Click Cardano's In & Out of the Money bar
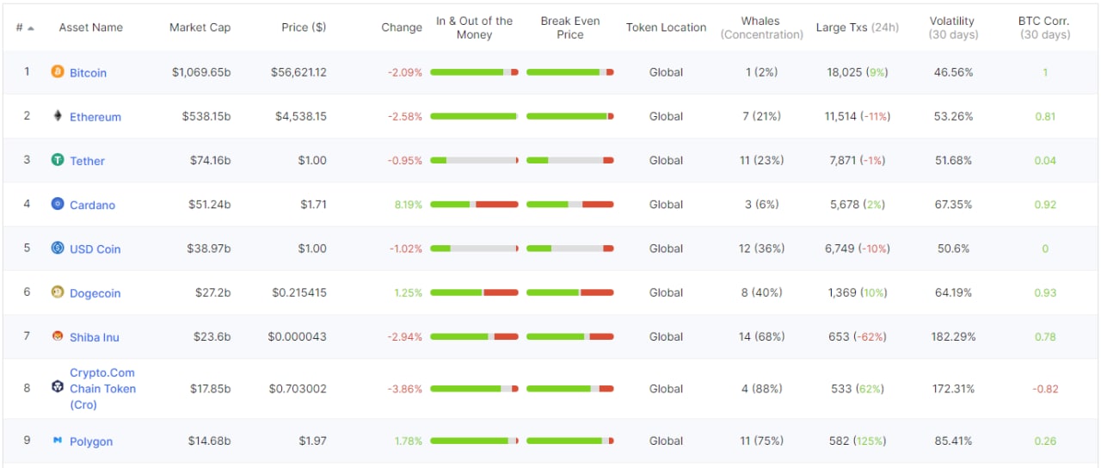This screenshot has height=468, width=1101. click(x=474, y=204)
